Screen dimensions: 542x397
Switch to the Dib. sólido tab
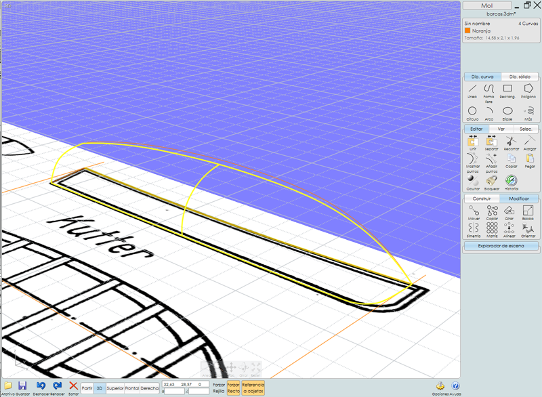point(520,77)
